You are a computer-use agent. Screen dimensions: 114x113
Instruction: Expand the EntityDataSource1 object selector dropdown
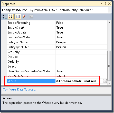pyautogui.click(x=109, y=10)
